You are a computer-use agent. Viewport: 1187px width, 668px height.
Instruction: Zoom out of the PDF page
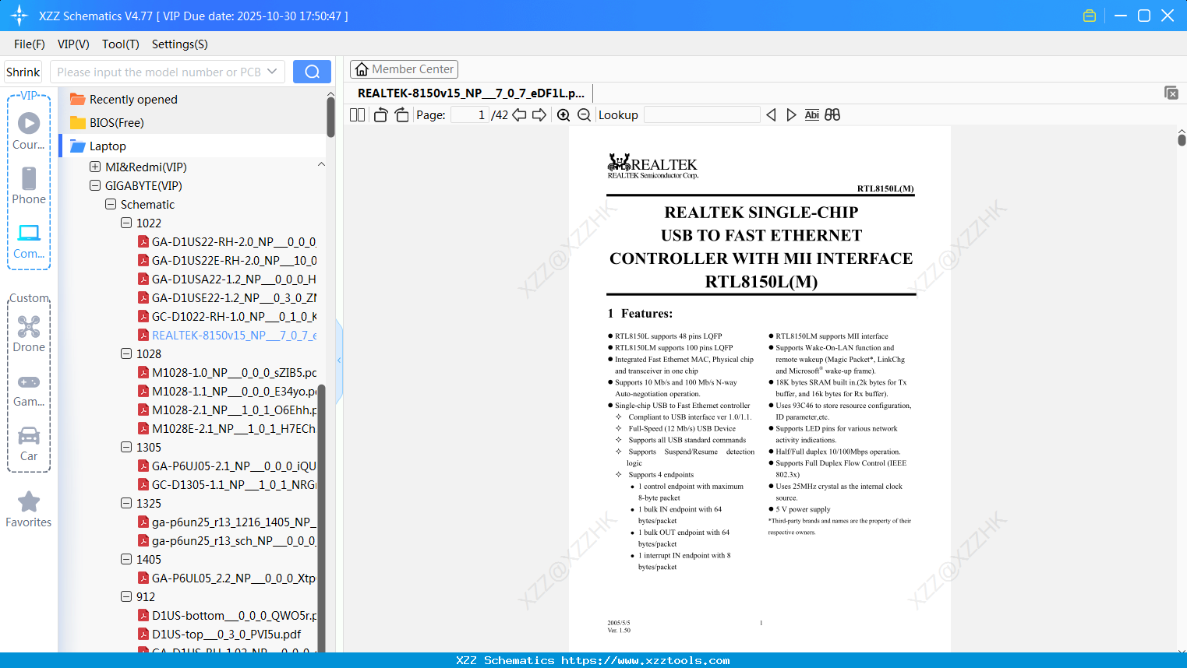coord(584,115)
